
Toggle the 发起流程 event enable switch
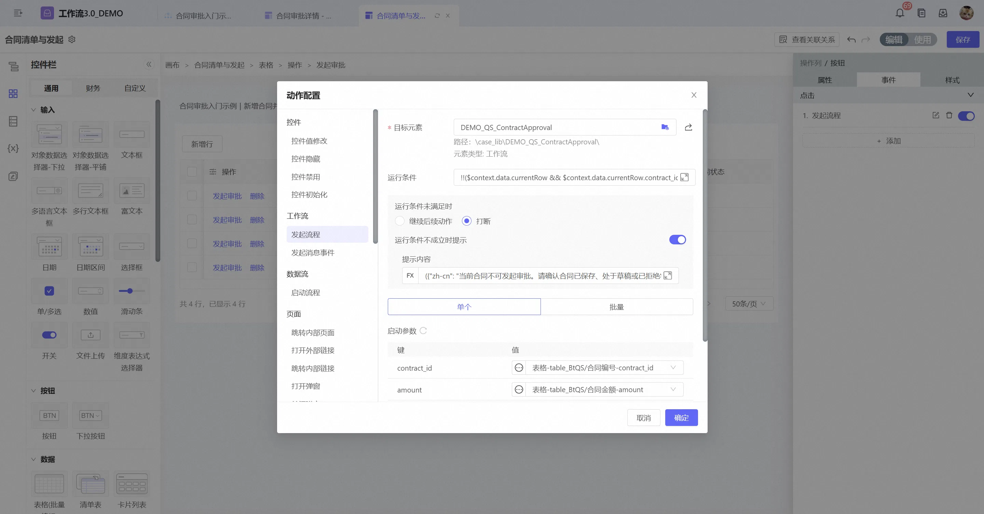pos(966,116)
